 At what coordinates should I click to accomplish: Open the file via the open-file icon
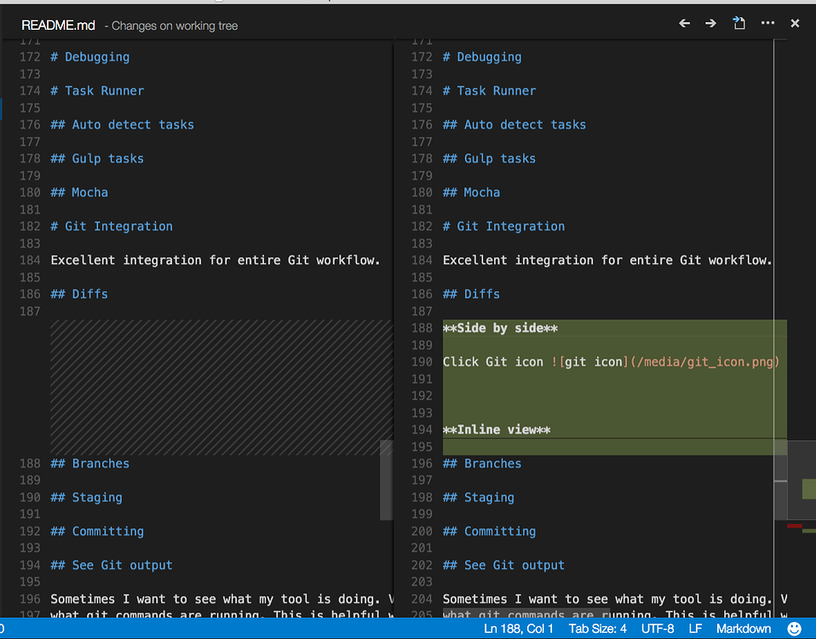click(738, 23)
